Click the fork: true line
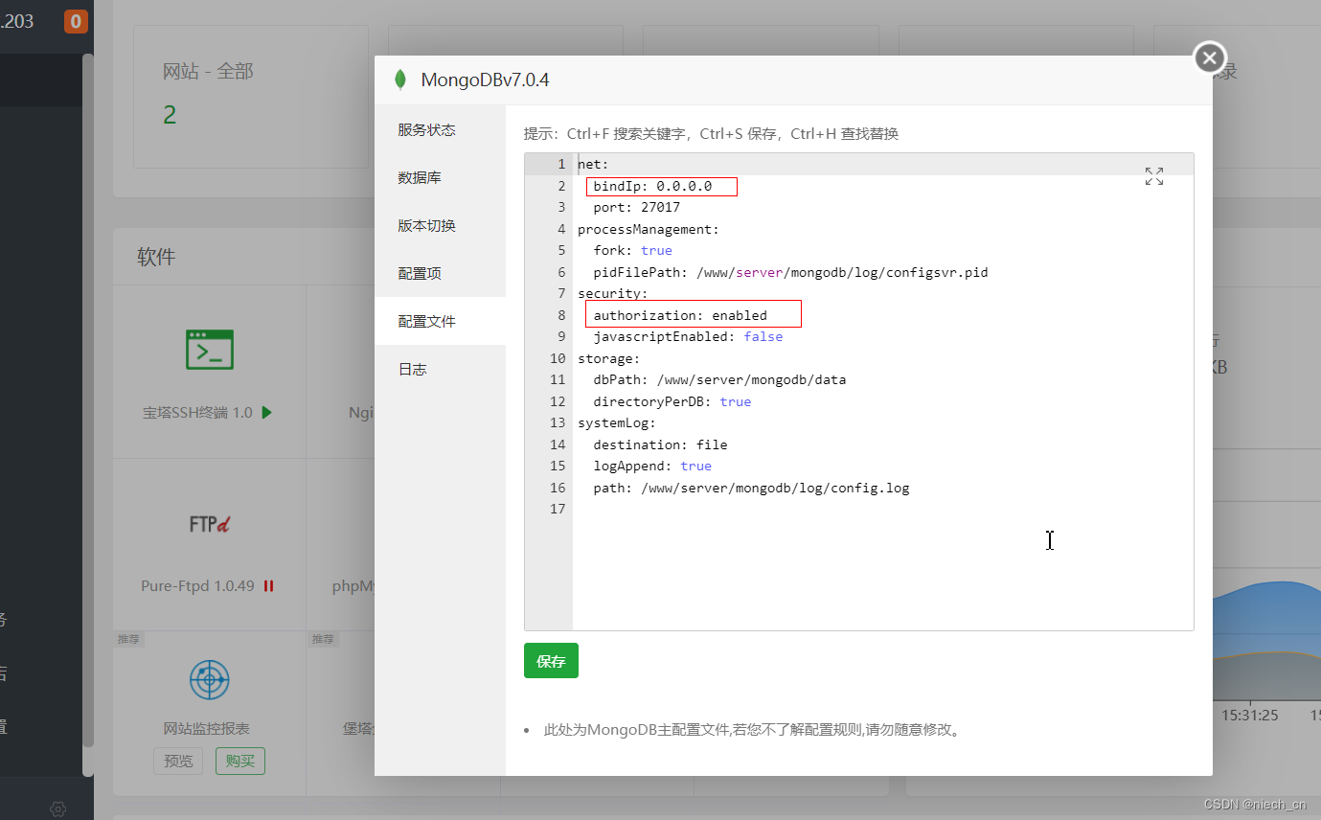This screenshot has width=1321, height=820. point(632,250)
